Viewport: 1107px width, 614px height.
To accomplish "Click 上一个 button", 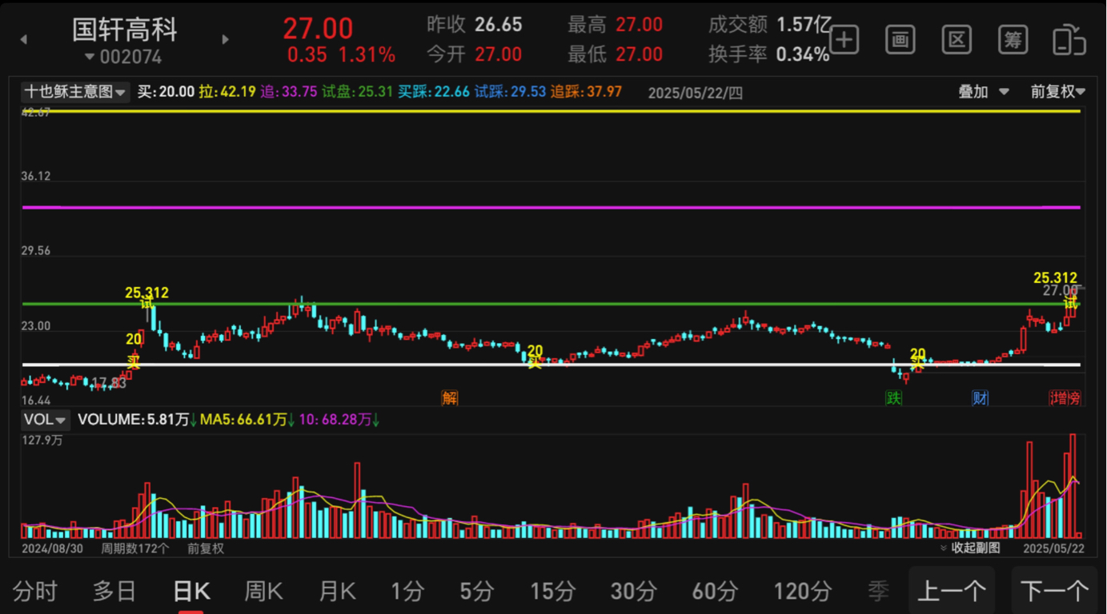I will [952, 591].
